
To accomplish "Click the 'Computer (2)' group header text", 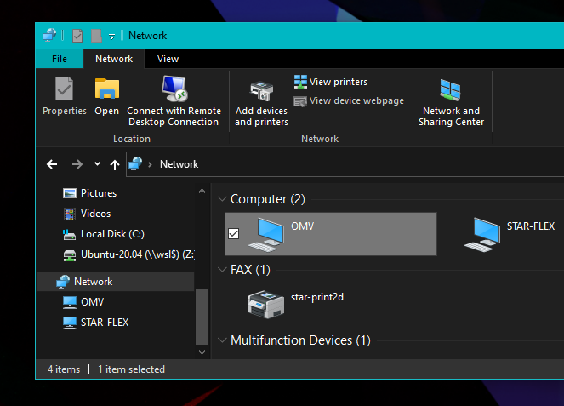I will point(268,199).
